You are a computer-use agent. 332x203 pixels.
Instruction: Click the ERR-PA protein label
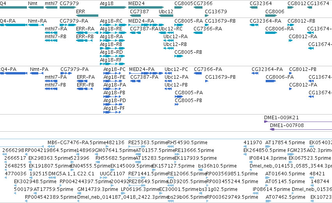point(86,77)
